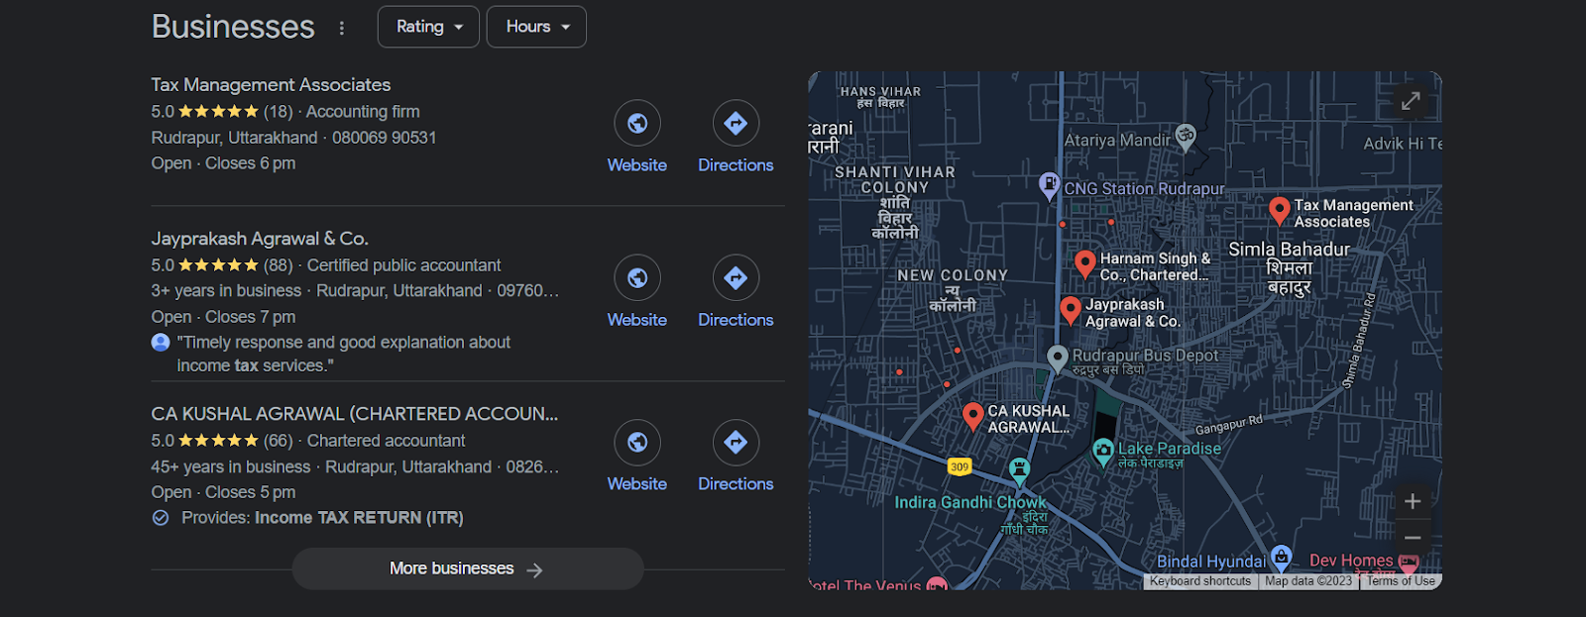Image resolution: width=1586 pixels, height=617 pixels.
Task: Click the '5.0 (88) · Certified public accountant' line
Action: (x=326, y=265)
